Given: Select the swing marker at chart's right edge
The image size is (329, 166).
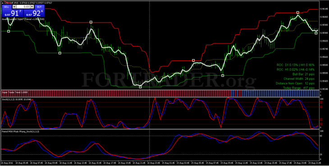Looking at the screenshot, I should click(316, 33).
